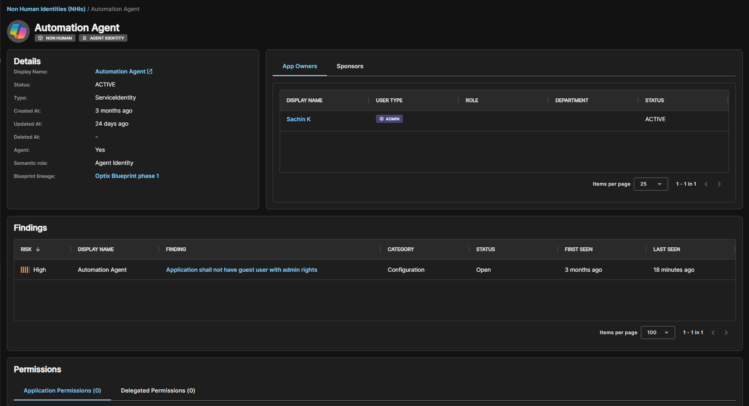Click the DEPARTMENT column header
Screen dimensions: 749x406
(x=572, y=100)
